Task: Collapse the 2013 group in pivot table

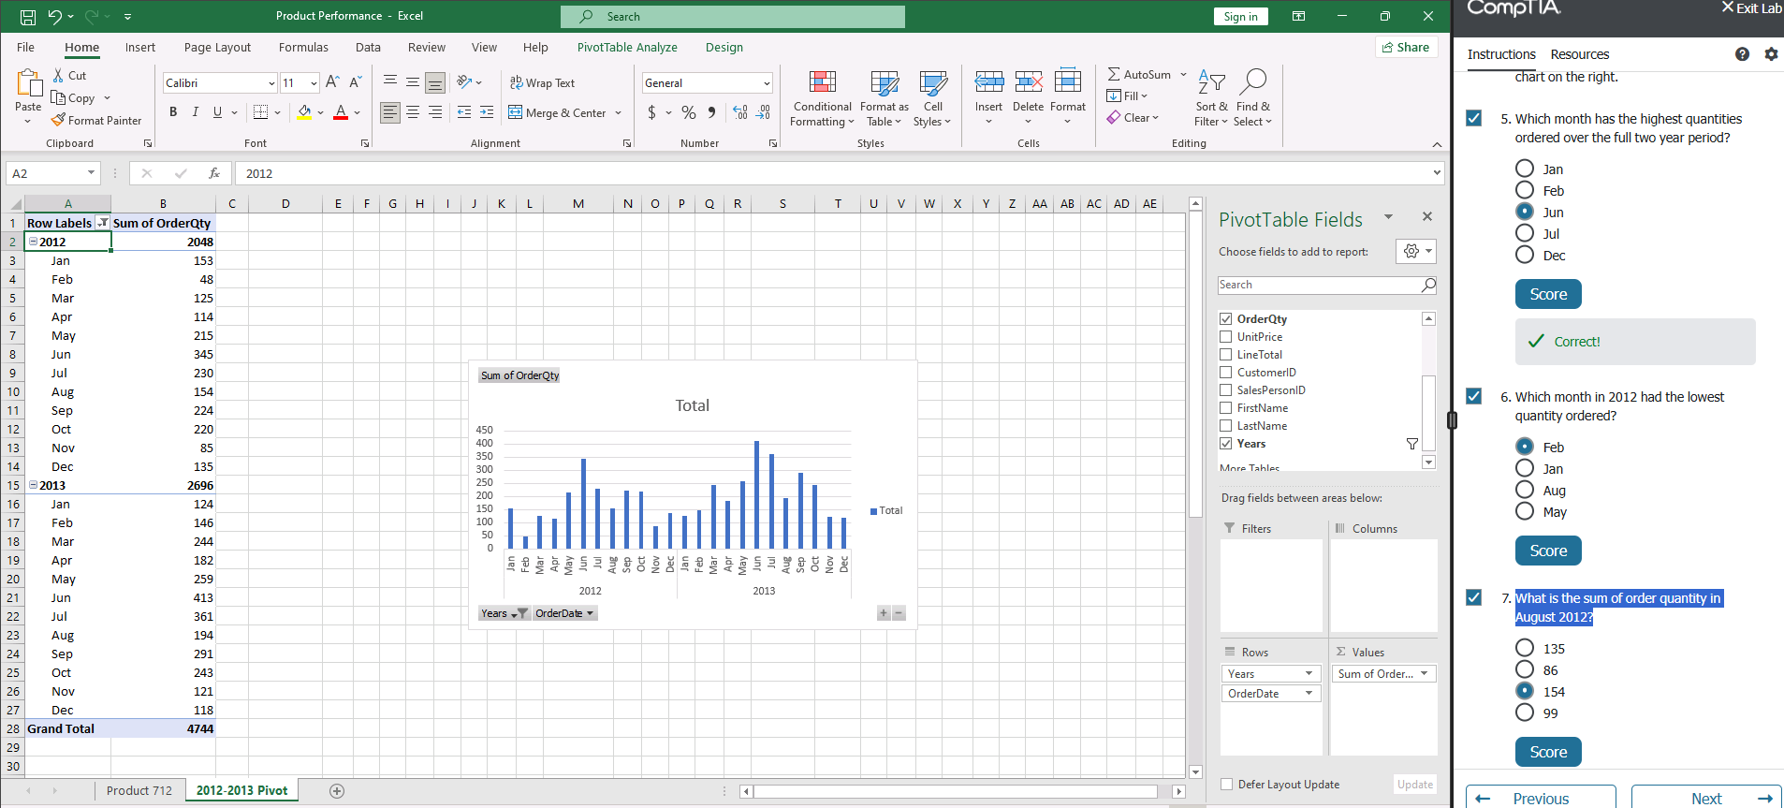Action: pyautogui.click(x=33, y=485)
